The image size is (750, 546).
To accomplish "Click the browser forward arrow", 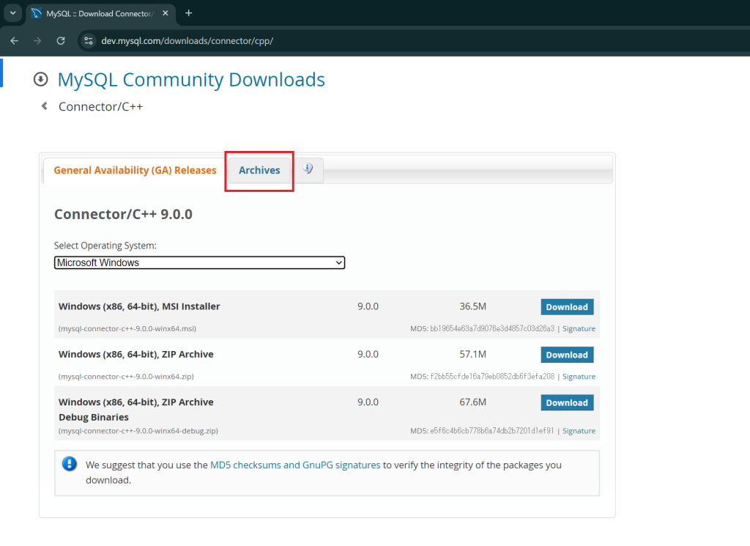I will (37, 40).
